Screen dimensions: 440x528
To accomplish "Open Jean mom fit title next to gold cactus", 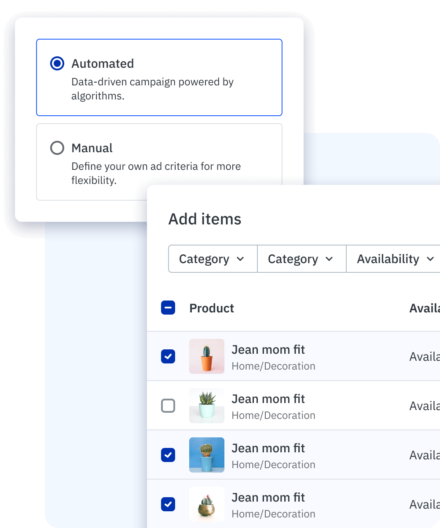I will pos(268,498).
